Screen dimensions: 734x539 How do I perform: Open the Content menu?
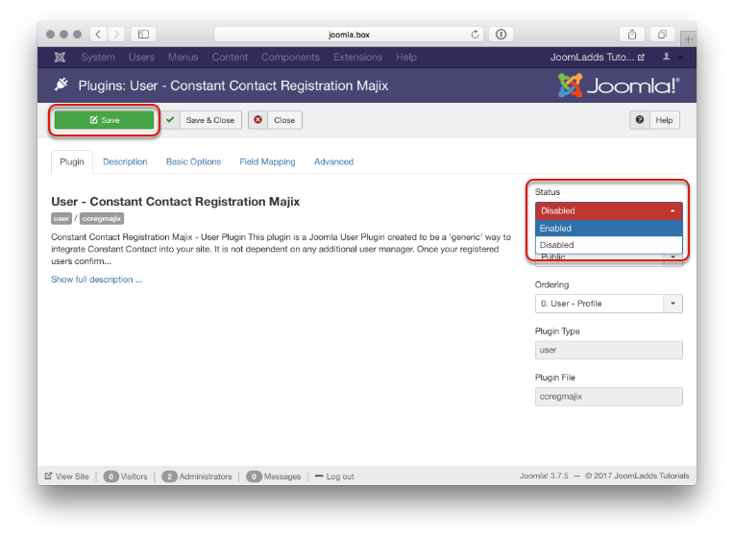[230, 57]
